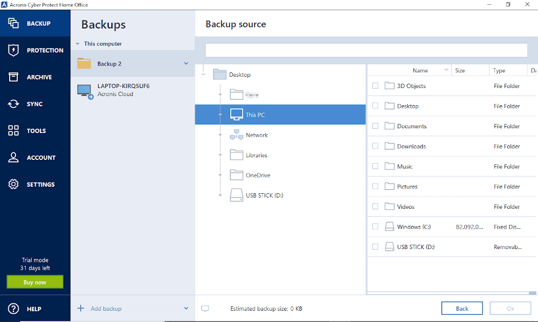Image resolution: width=538 pixels, height=322 pixels.
Task: Expand the Libraries tree node
Action: 220,155
